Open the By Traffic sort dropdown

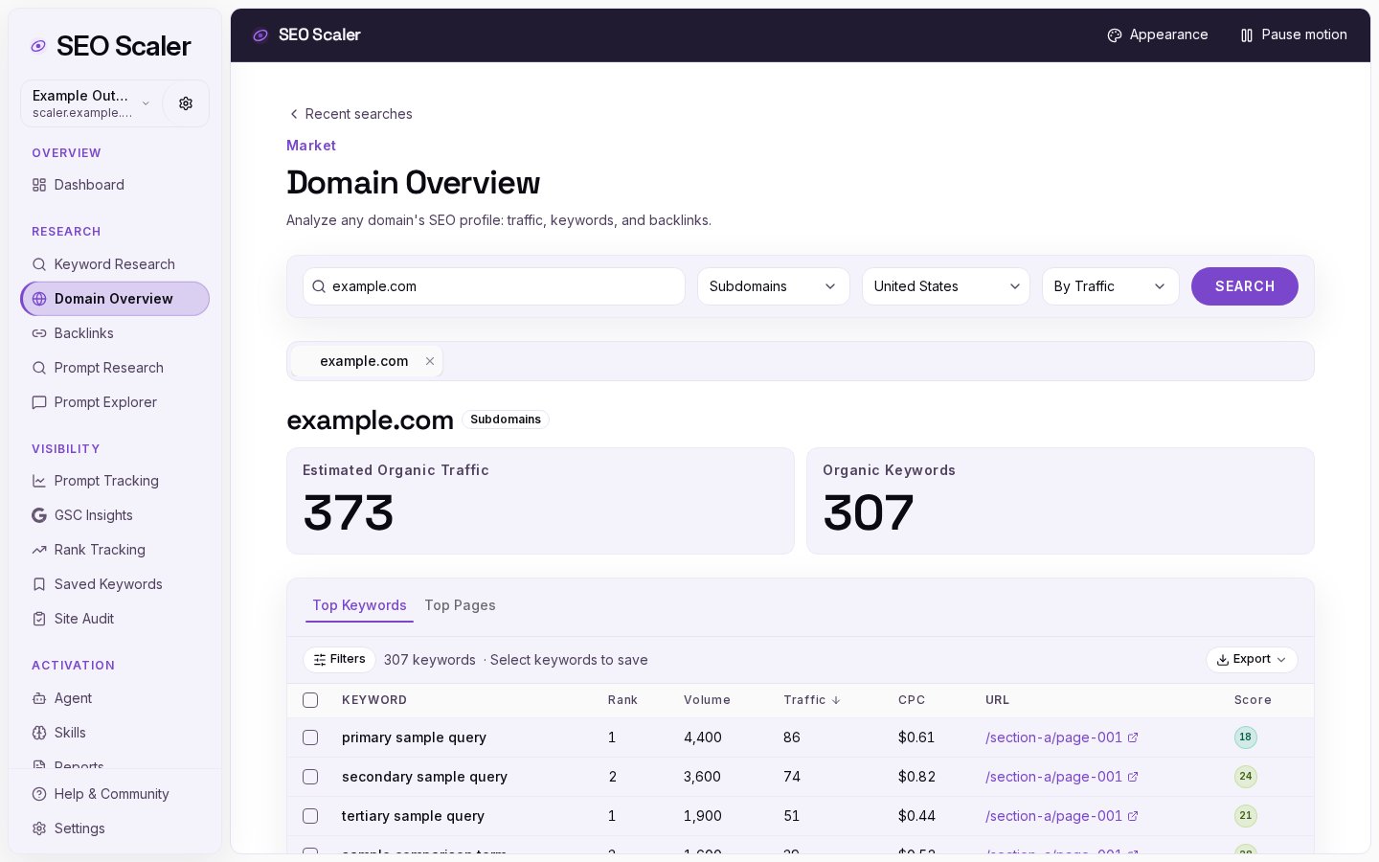[x=1111, y=286]
